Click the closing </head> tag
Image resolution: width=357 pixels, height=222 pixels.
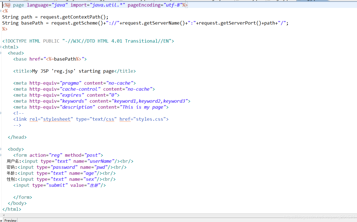17,137
